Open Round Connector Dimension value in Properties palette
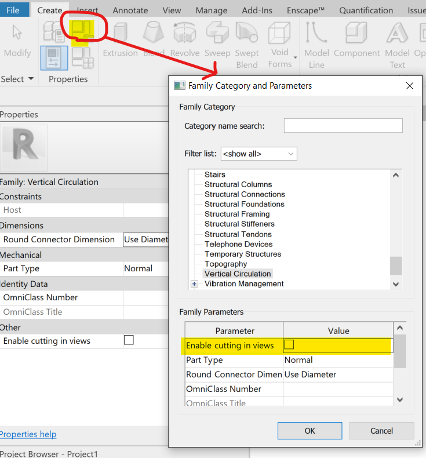The height and width of the screenshot is (458, 426). click(x=146, y=239)
